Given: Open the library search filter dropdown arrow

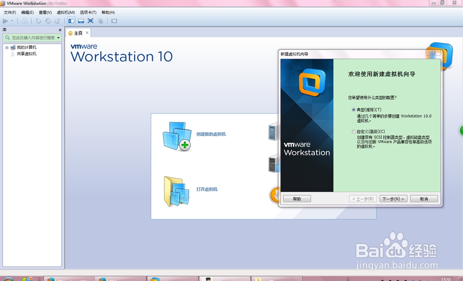Looking at the screenshot, I should (58, 38).
